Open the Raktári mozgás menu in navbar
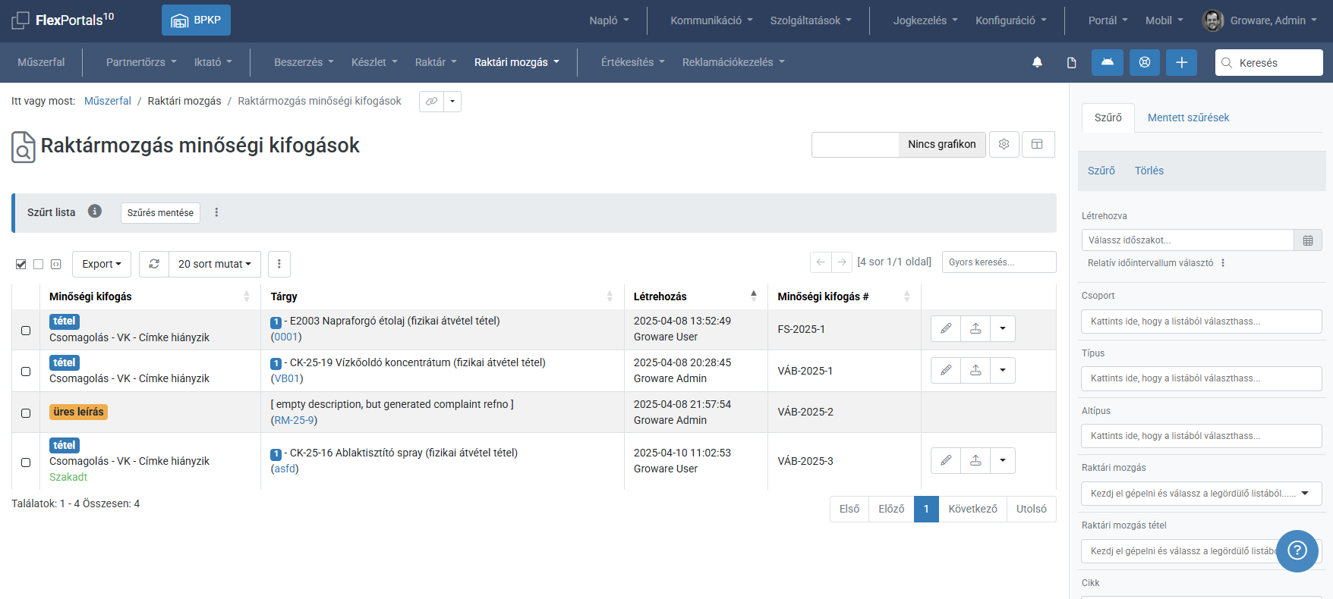This screenshot has width=1333, height=599. coord(517,62)
